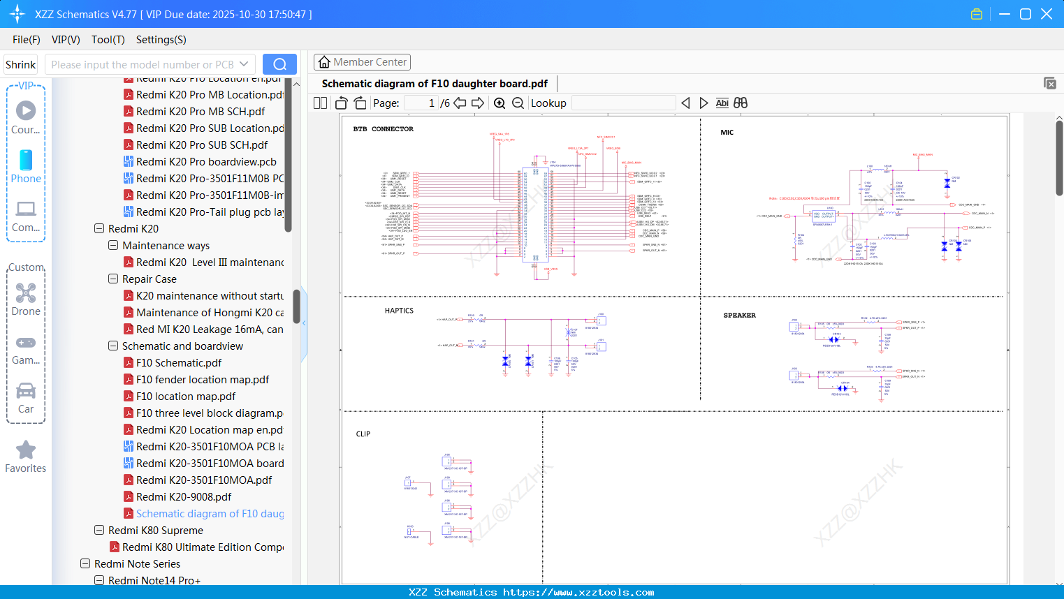Collapse the Repair Case node
Screen dimensions: 1064x599
pyautogui.click(x=112, y=279)
